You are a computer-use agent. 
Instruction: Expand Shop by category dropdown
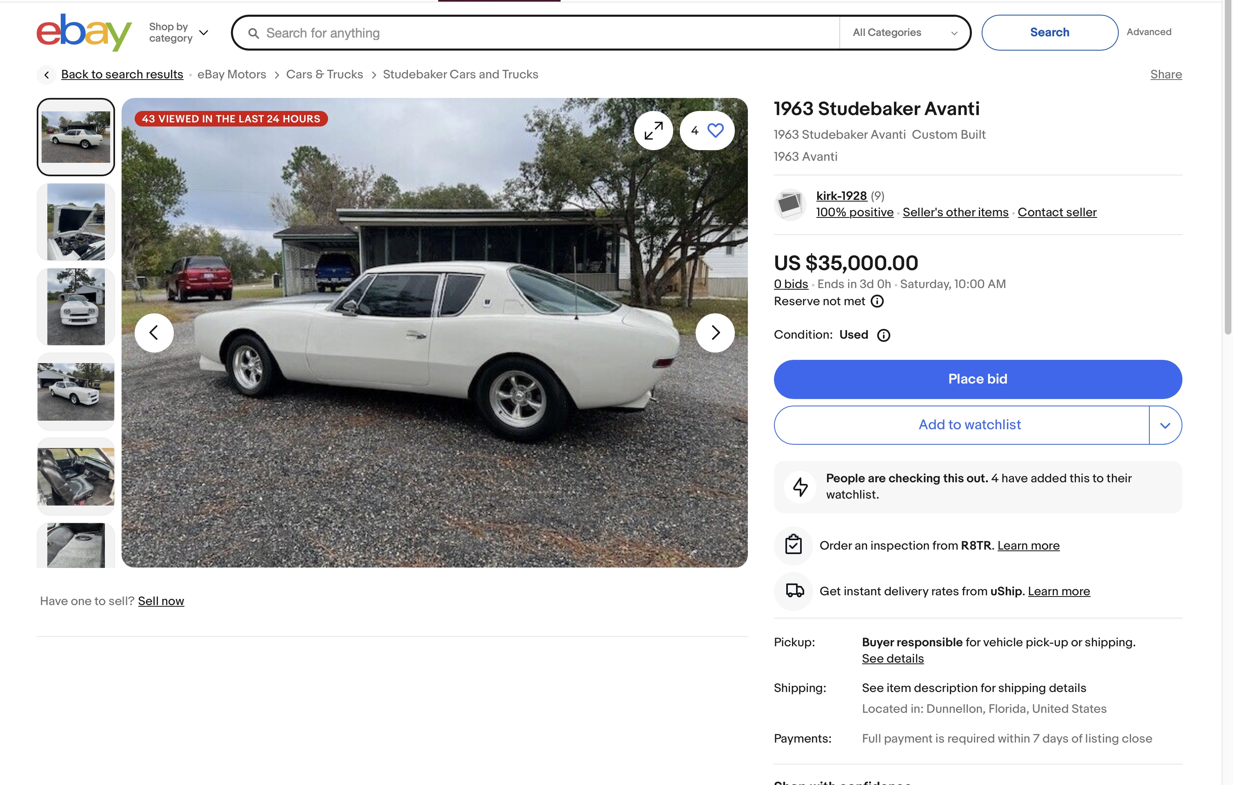point(178,32)
